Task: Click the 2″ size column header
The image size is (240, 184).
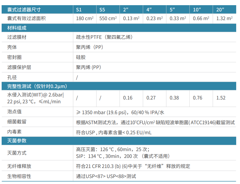Action: pos(126,10)
